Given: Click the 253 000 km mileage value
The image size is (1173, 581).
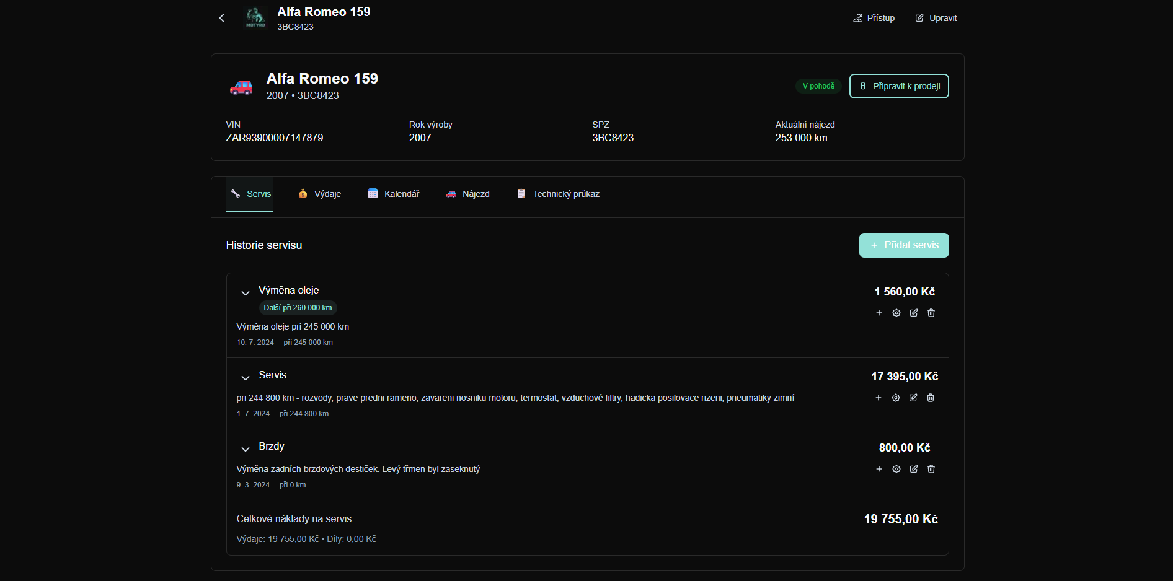Looking at the screenshot, I should coord(801,138).
